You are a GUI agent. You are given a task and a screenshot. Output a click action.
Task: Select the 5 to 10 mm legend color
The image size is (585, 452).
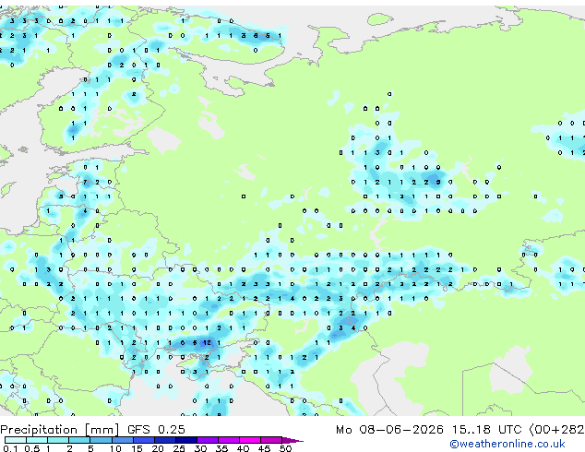coord(101,440)
